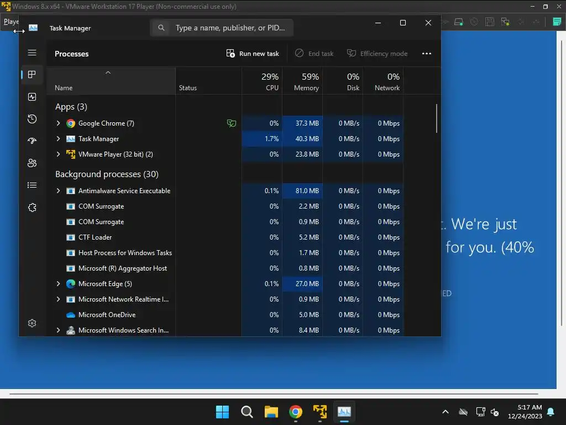Click VMware hard disk device icon
The image size is (566, 425).
(459, 22)
